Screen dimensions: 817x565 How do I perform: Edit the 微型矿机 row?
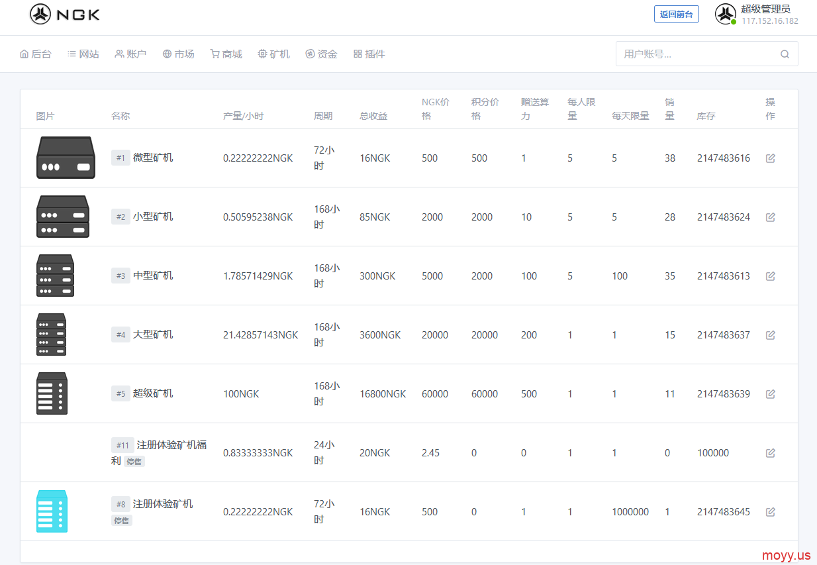(x=771, y=158)
